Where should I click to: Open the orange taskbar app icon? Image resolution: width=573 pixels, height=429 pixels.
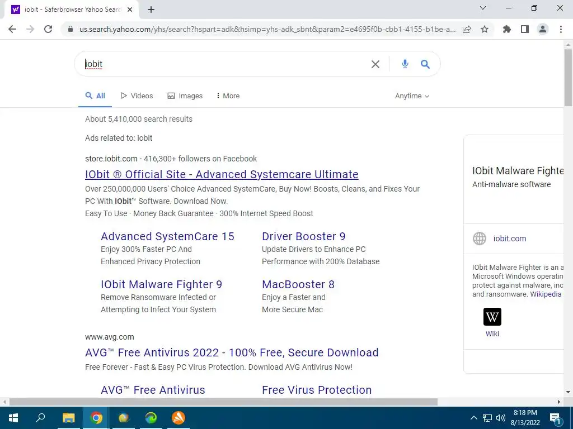pyautogui.click(x=179, y=418)
